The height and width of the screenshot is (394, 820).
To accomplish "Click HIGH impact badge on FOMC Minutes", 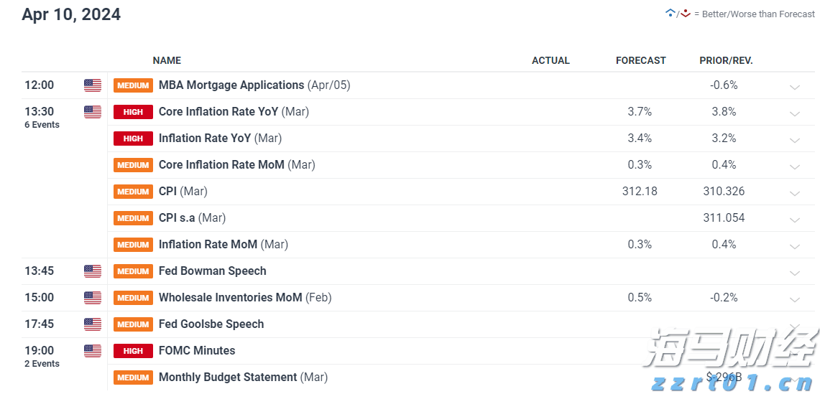I will point(133,351).
